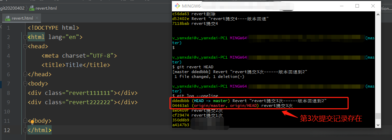Screen dimensions: 392x140
Task: Close the revert.html editor tab
Action: 37,18
